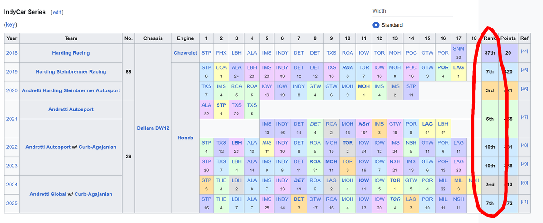Screen dimensions: 543x223
Task: Click the Engine column header
Action: (186, 38)
